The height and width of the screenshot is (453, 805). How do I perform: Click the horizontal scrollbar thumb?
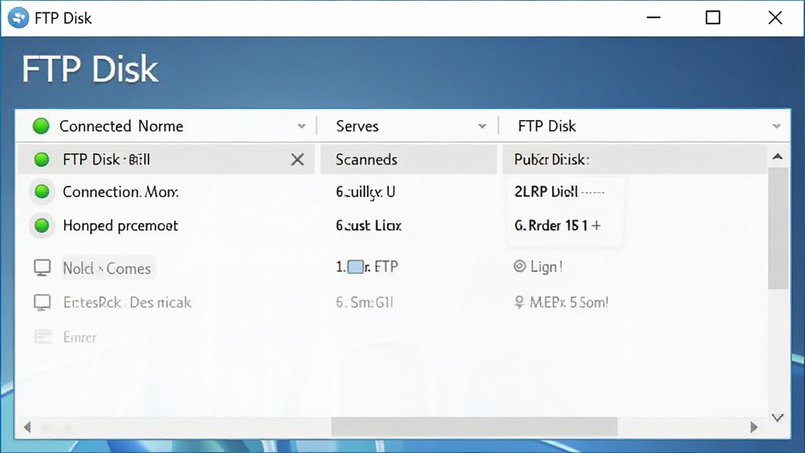pyautogui.click(x=474, y=426)
